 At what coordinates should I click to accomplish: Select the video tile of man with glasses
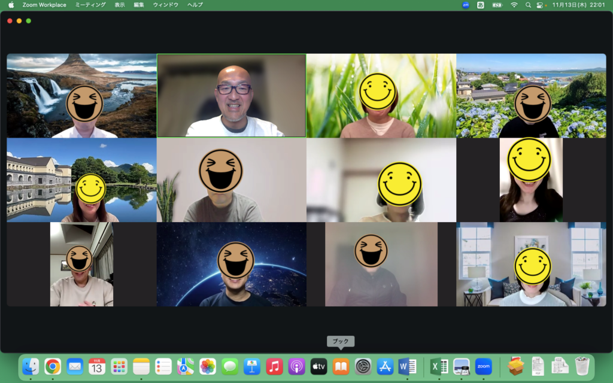point(231,96)
